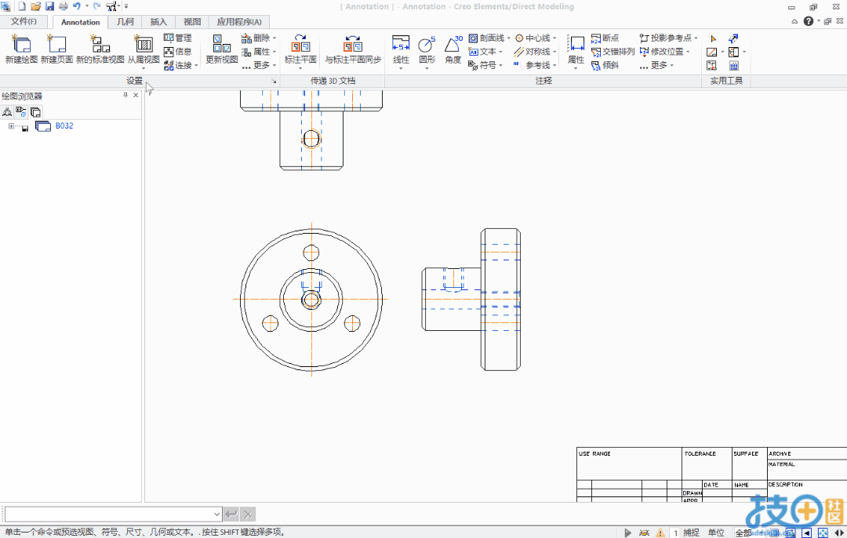Open the command line input dropdown arrow
This screenshot has height=538, width=847.
coord(216,514)
